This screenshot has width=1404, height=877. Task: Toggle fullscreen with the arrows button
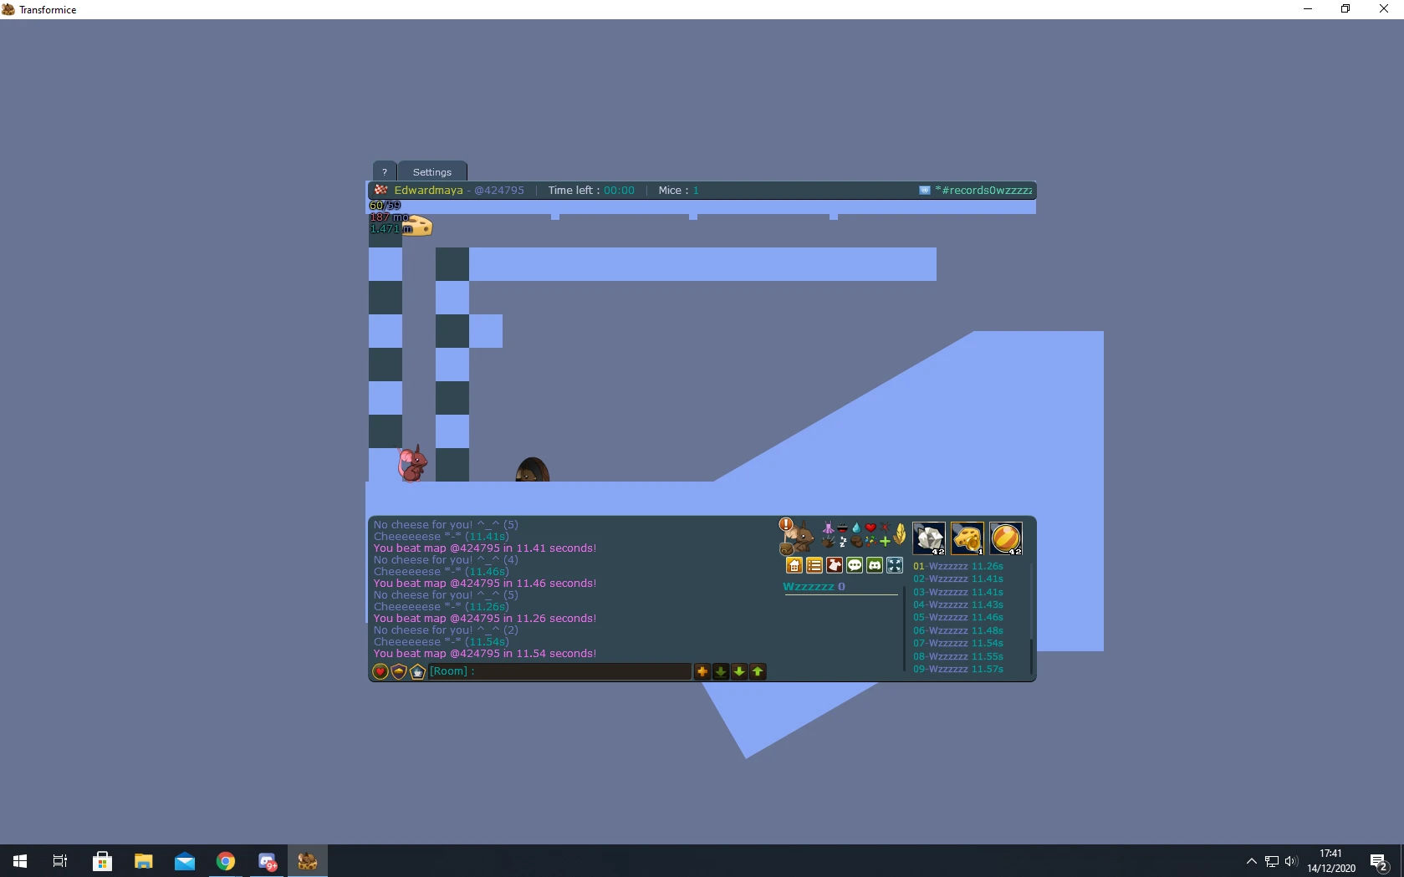[895, 565]
